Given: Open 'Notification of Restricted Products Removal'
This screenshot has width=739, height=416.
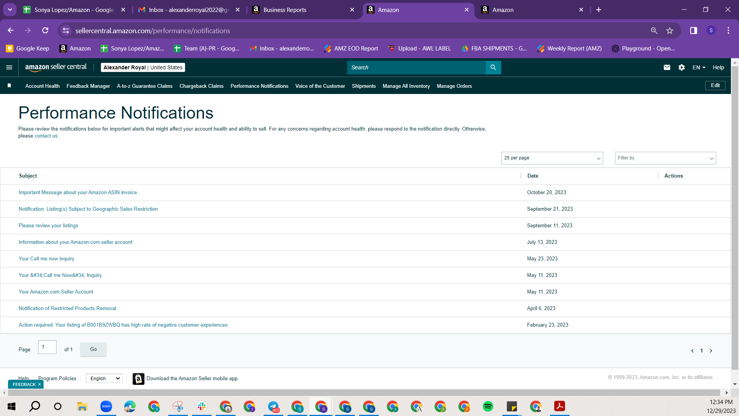Looking at the screenshot, I should click(67, 309).
